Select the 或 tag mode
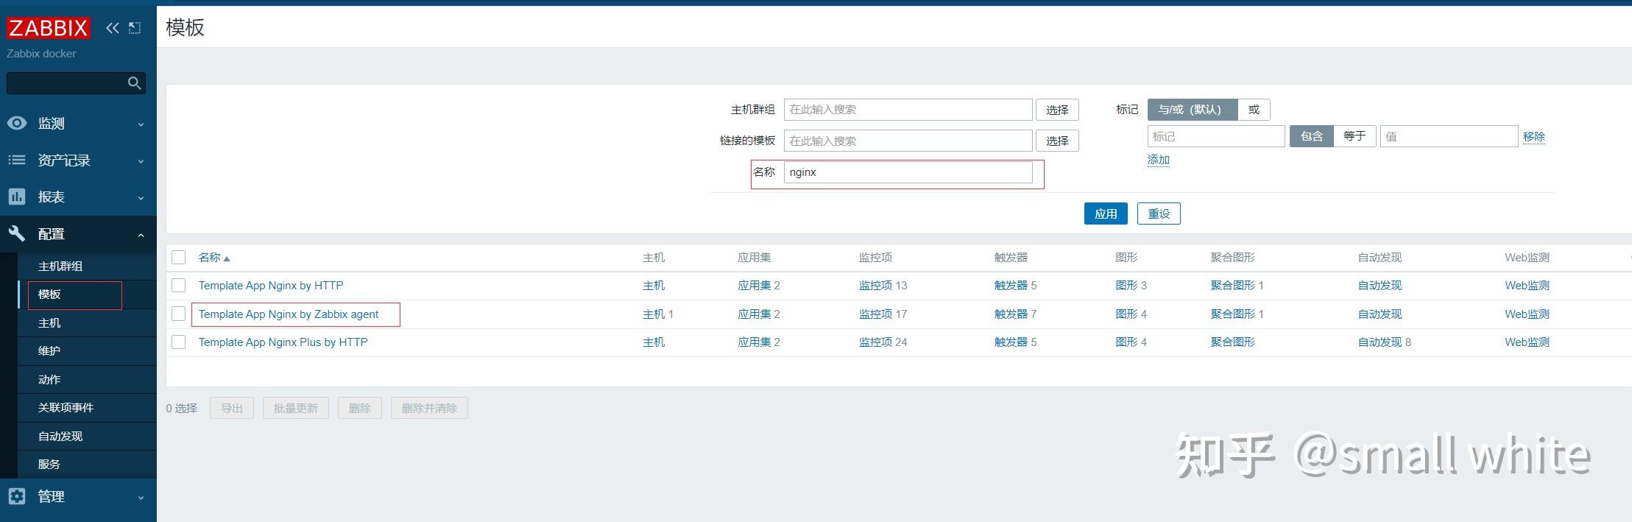This screenshot has height=522, width=1632. tap(1254, 110)
